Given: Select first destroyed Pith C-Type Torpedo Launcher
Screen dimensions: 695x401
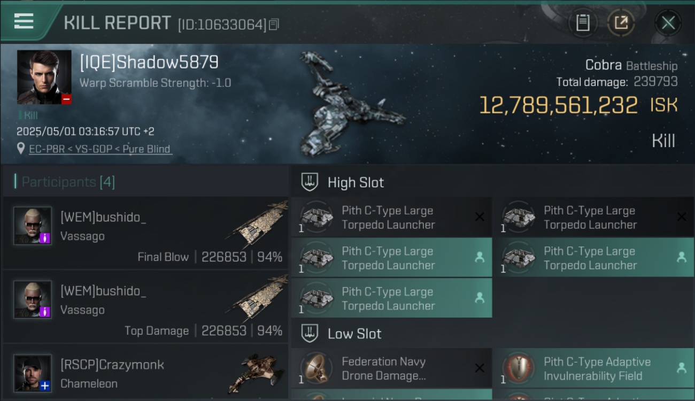Looking at the screenshot, I should pyautogui.click(x=391, y=218).
